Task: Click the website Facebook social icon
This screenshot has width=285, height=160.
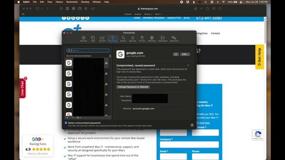Action: pos(64,18)
